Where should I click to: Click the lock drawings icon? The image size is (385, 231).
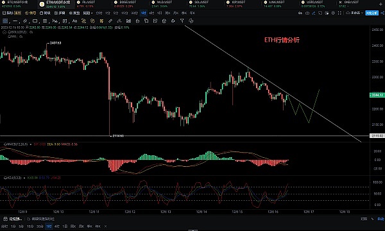(137, 21)
